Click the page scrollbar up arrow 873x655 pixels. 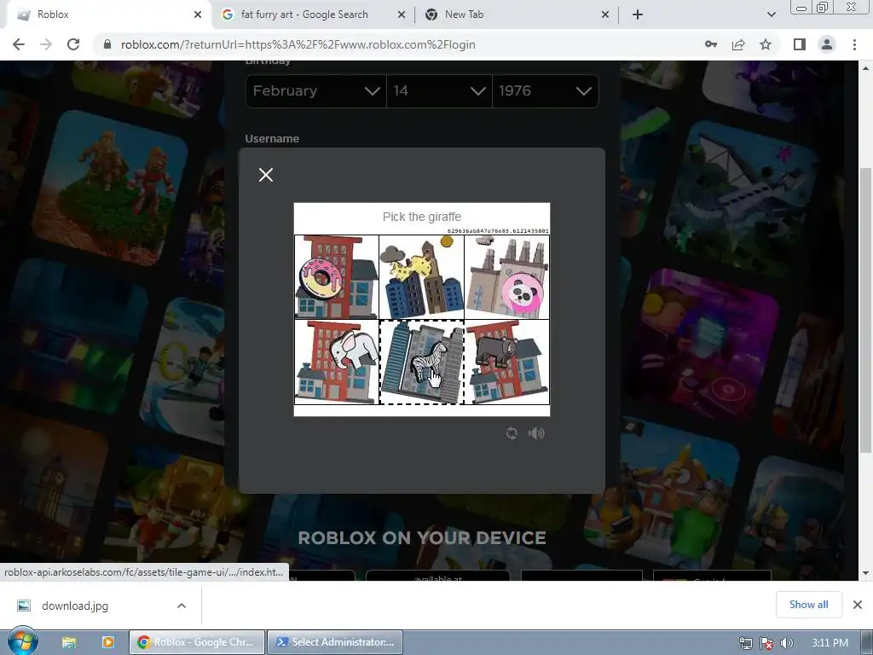pyautogui.click(x=865, y=68)
